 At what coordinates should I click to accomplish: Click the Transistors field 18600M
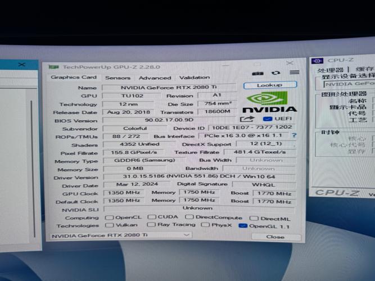pyautogui.click(x=217, y=112)
